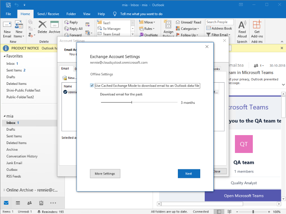286x214 pixels.
Task: Open the Outbox folder
Action: coord(12,170)
